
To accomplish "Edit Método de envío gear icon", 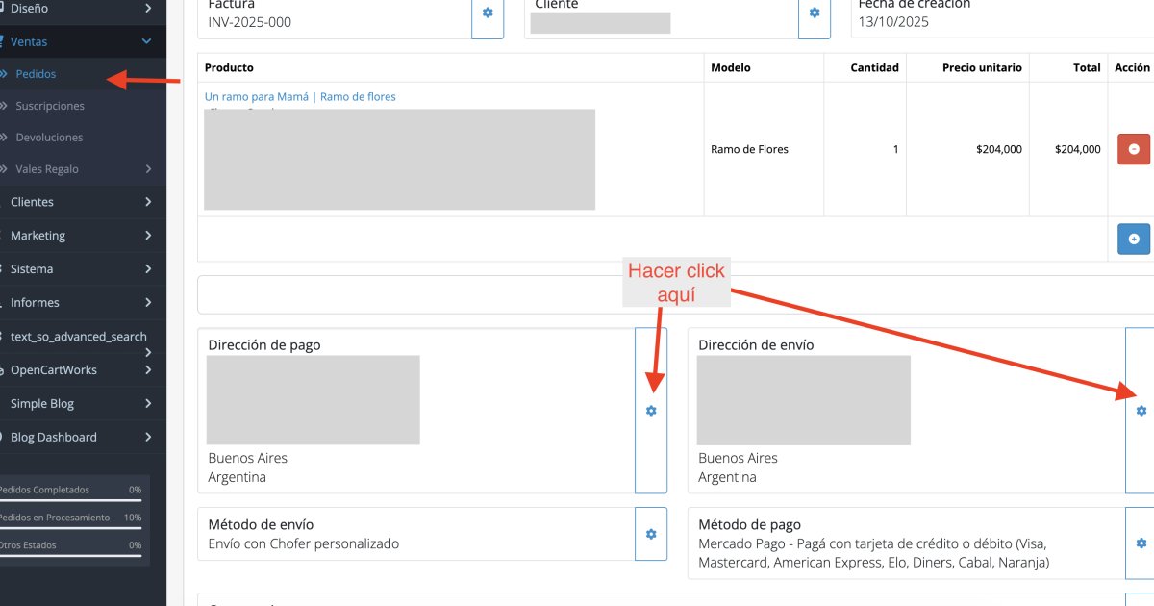I will pos(651,534).
